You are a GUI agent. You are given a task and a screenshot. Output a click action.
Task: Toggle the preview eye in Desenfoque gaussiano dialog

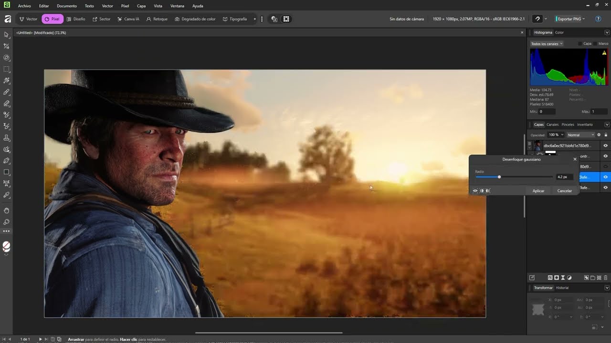(x=475, y=191)
